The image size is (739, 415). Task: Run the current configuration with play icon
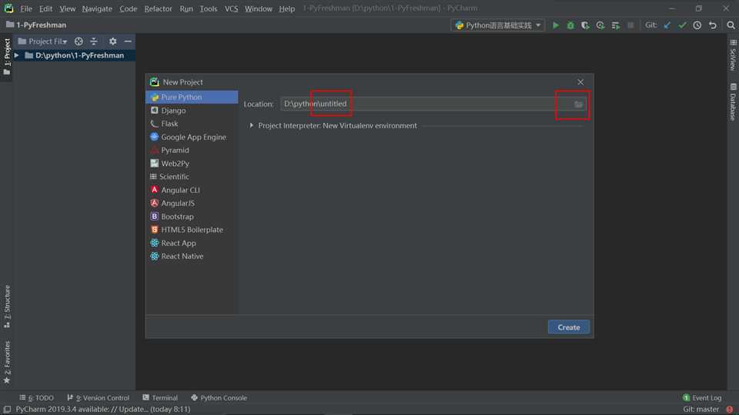(556, 25)
